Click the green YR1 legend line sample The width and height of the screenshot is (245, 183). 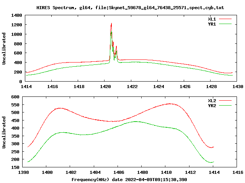[x=225, y=24]
